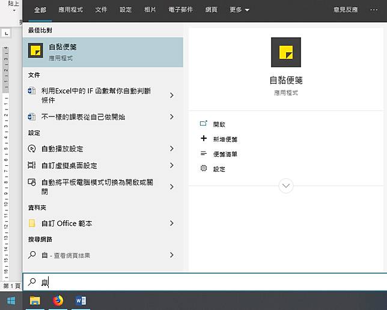Click gear icon beside 設定 in preview pane
The width and height of the screenshot is (387, 310).
pyautogui.click(x=204, y=168)
